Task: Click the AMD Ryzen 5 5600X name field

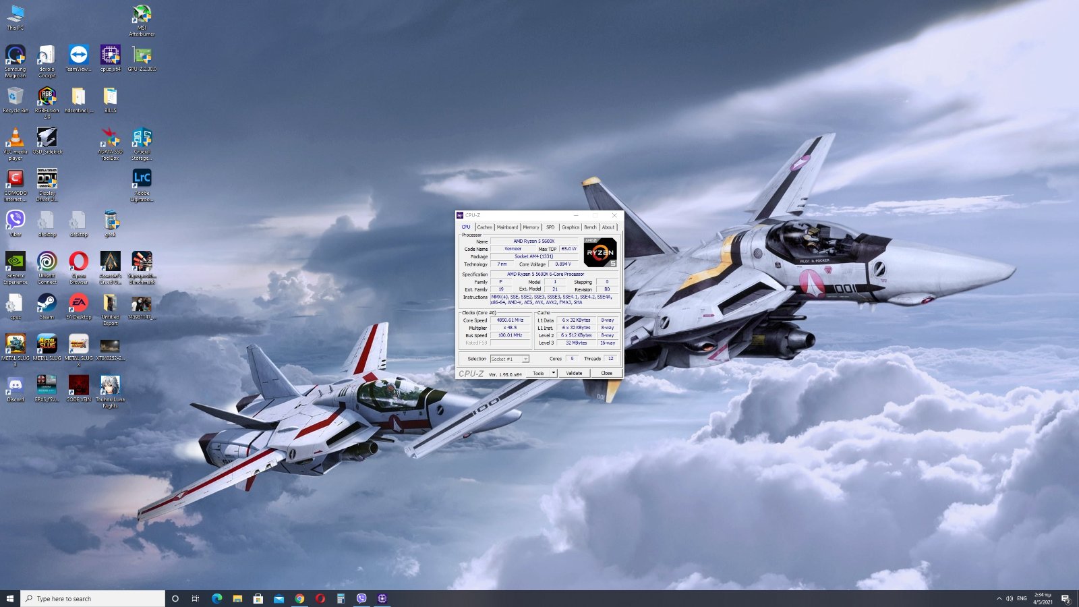Action: 534,241
